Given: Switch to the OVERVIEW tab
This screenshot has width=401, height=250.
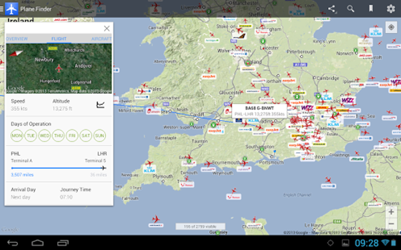Looking at the screenshot, I should tap(17, 39).
